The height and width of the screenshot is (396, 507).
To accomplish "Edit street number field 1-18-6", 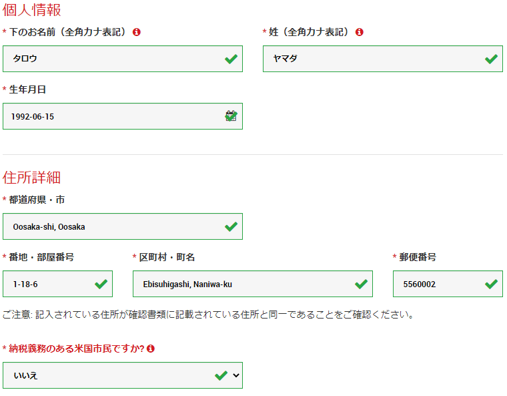I will tap(57, 284).
